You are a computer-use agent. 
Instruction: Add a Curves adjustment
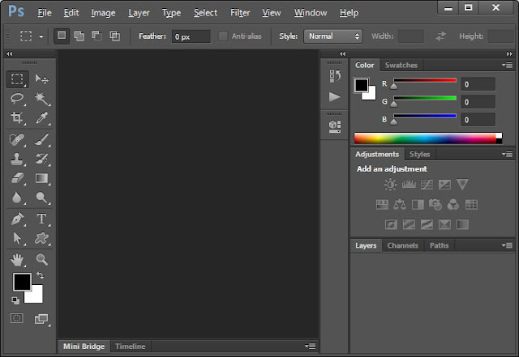coord(427,185)
